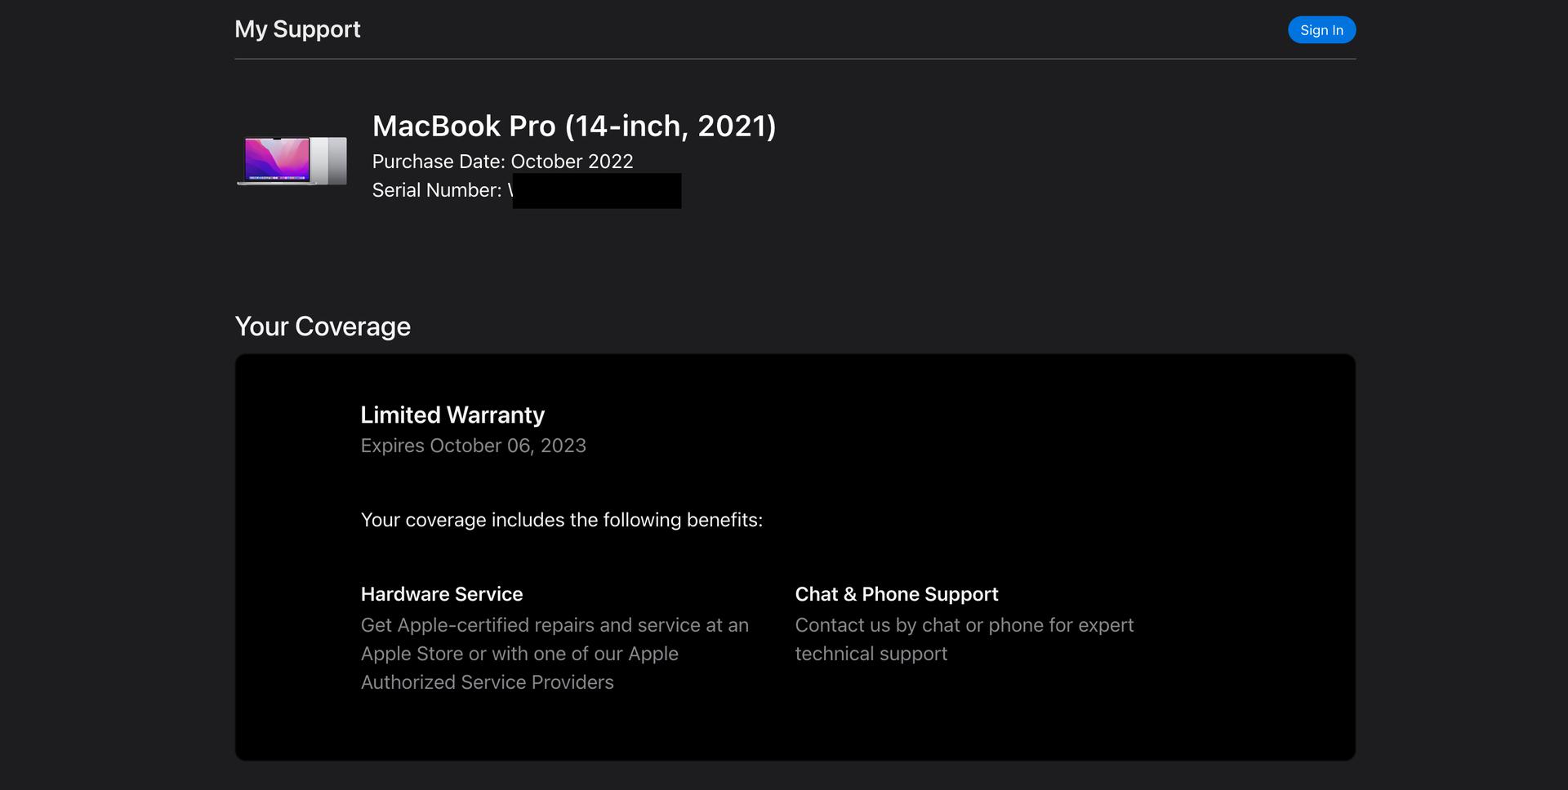This screenshot has height=790, width=1568.
Task: Click the Purchase Date: October 2022 text
Action: tap(502, 162)
